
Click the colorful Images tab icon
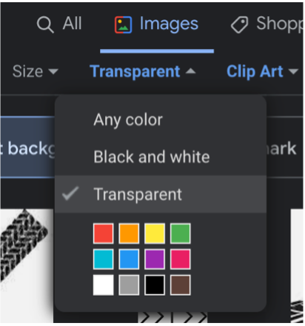click(x=123, y=24)
